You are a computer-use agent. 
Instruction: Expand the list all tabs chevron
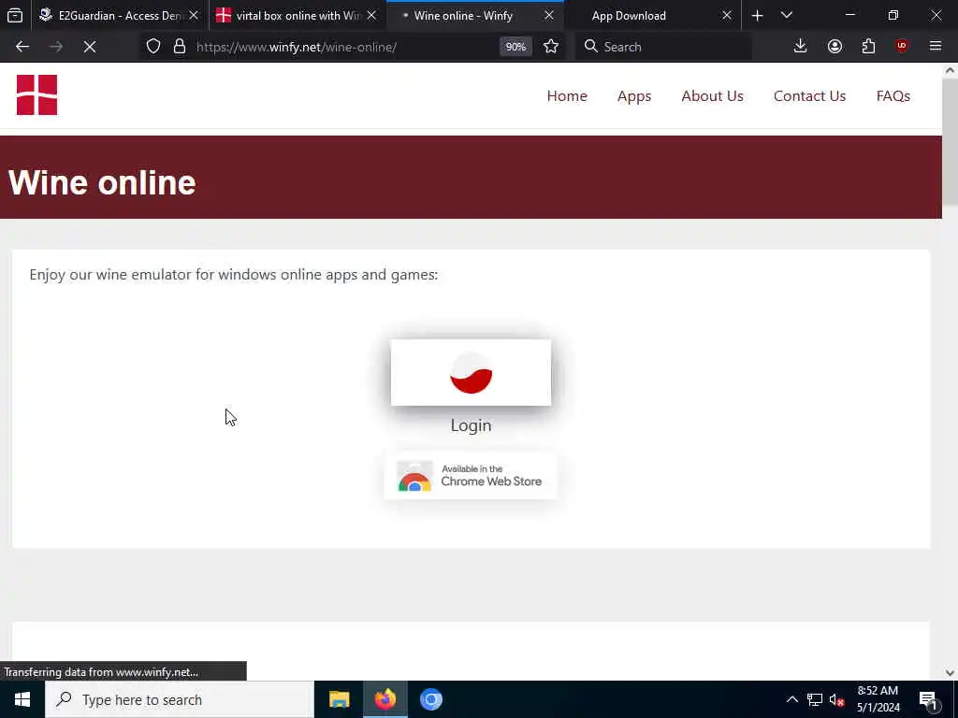[x=787, y=15]
